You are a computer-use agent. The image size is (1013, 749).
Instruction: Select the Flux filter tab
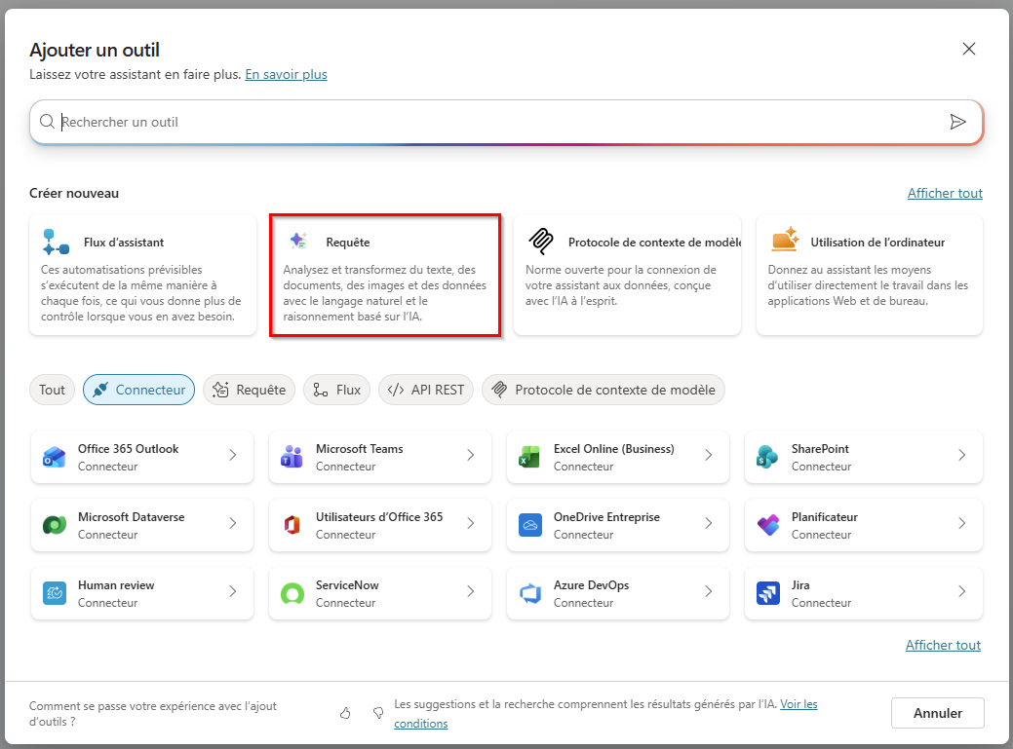(x=336, y=390)
